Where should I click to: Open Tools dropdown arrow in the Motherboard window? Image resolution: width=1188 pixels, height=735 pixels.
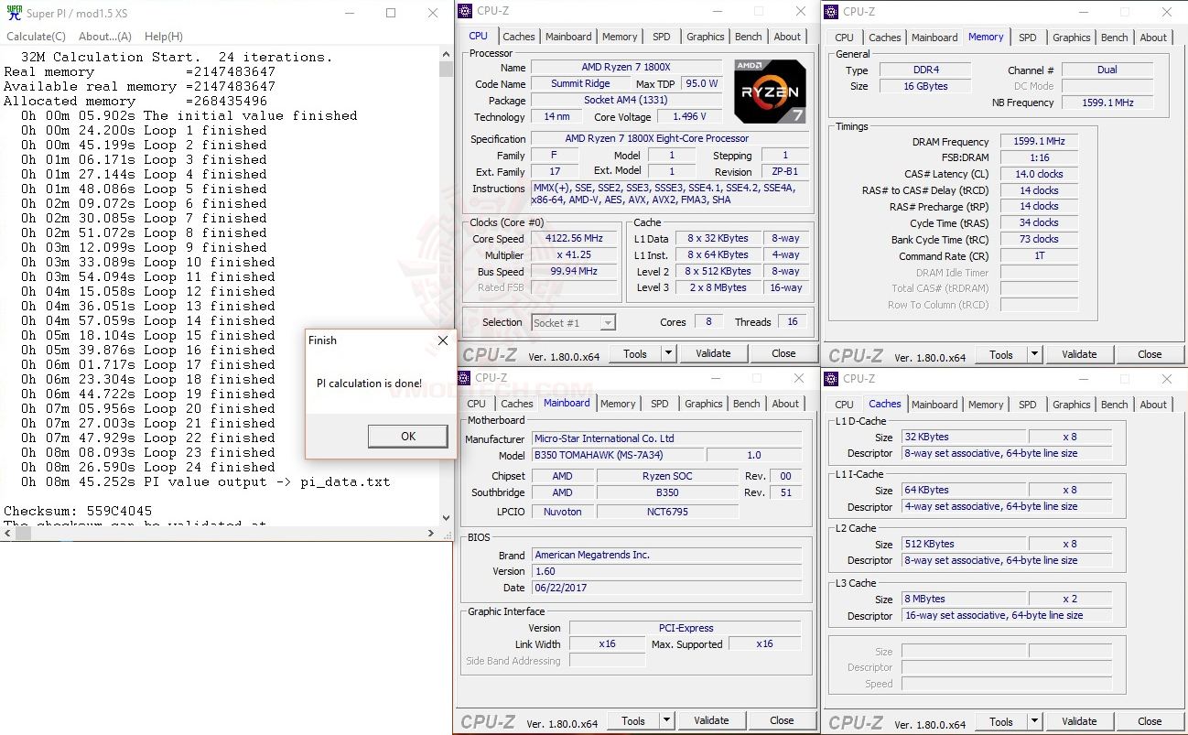667,720
